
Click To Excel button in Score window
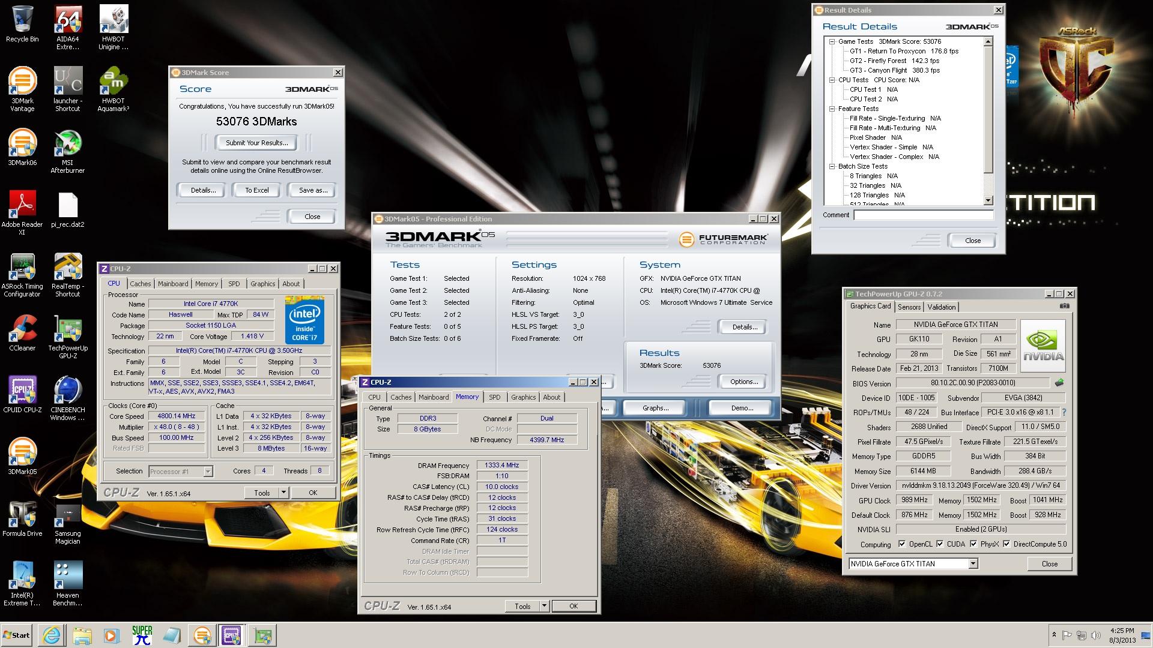pos(256,190)
